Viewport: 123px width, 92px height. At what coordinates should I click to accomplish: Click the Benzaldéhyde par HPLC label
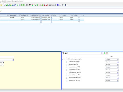[x=74, y=67]
